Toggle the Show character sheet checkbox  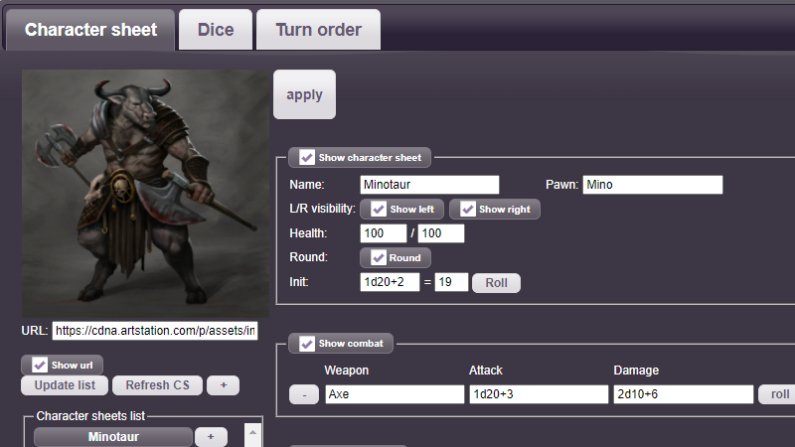click(x=308, y=157)
